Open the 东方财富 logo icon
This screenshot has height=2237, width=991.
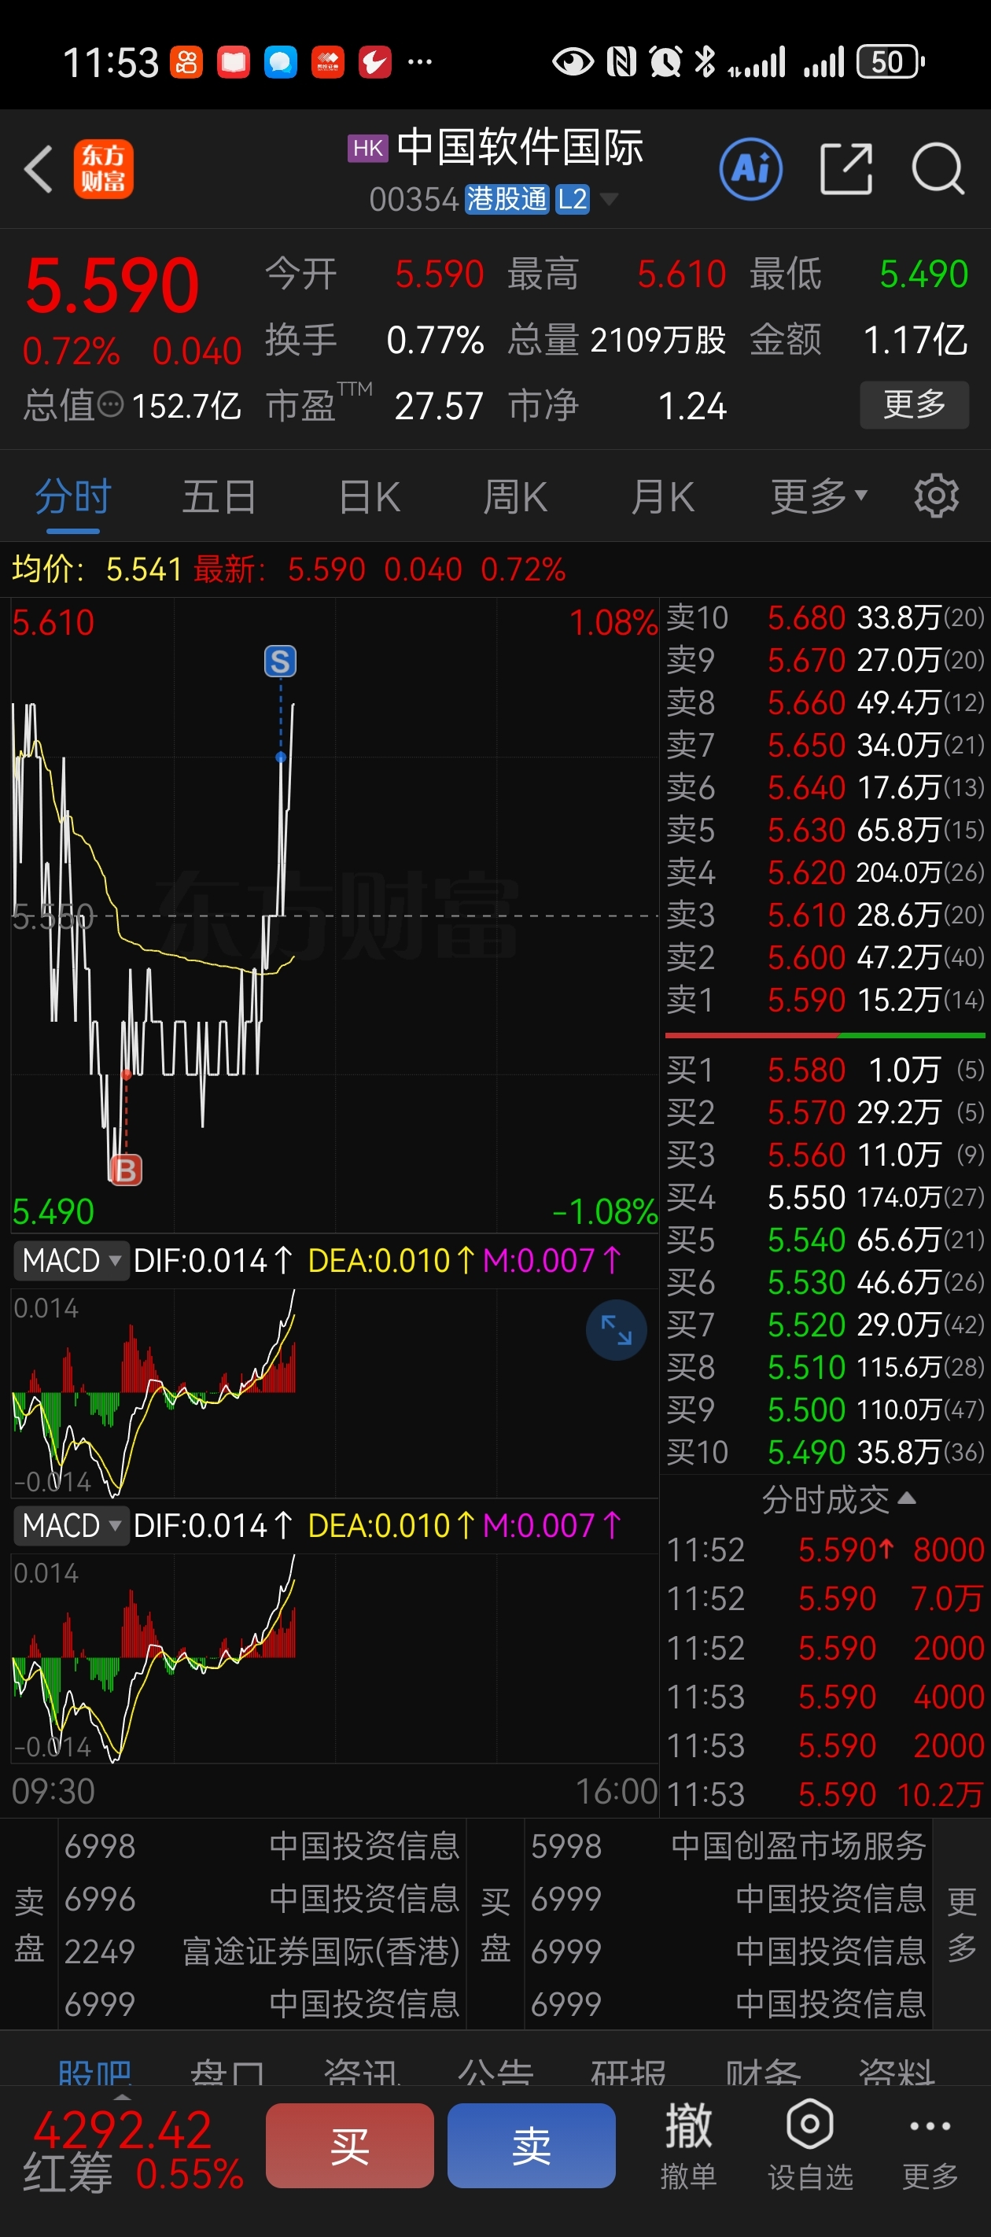[x=103, y=169]
